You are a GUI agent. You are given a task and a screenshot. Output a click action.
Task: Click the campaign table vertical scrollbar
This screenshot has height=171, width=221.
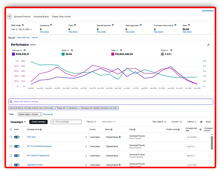212,143
